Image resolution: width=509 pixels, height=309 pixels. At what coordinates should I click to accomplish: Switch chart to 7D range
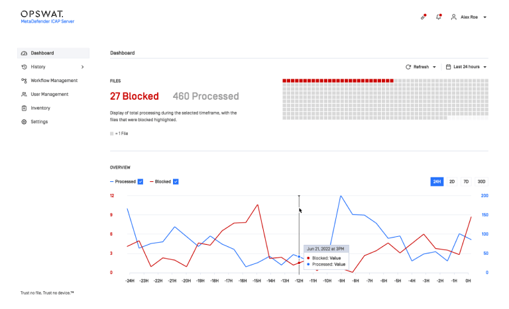pyautogui.click(x=466, y=181)
